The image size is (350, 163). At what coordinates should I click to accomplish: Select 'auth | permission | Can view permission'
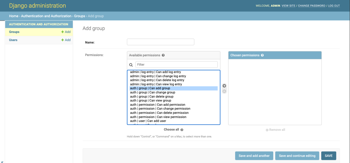[x=174, y=117]
